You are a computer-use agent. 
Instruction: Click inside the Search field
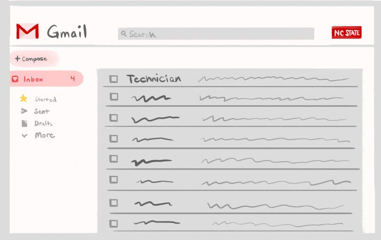(x=219, y=34)
